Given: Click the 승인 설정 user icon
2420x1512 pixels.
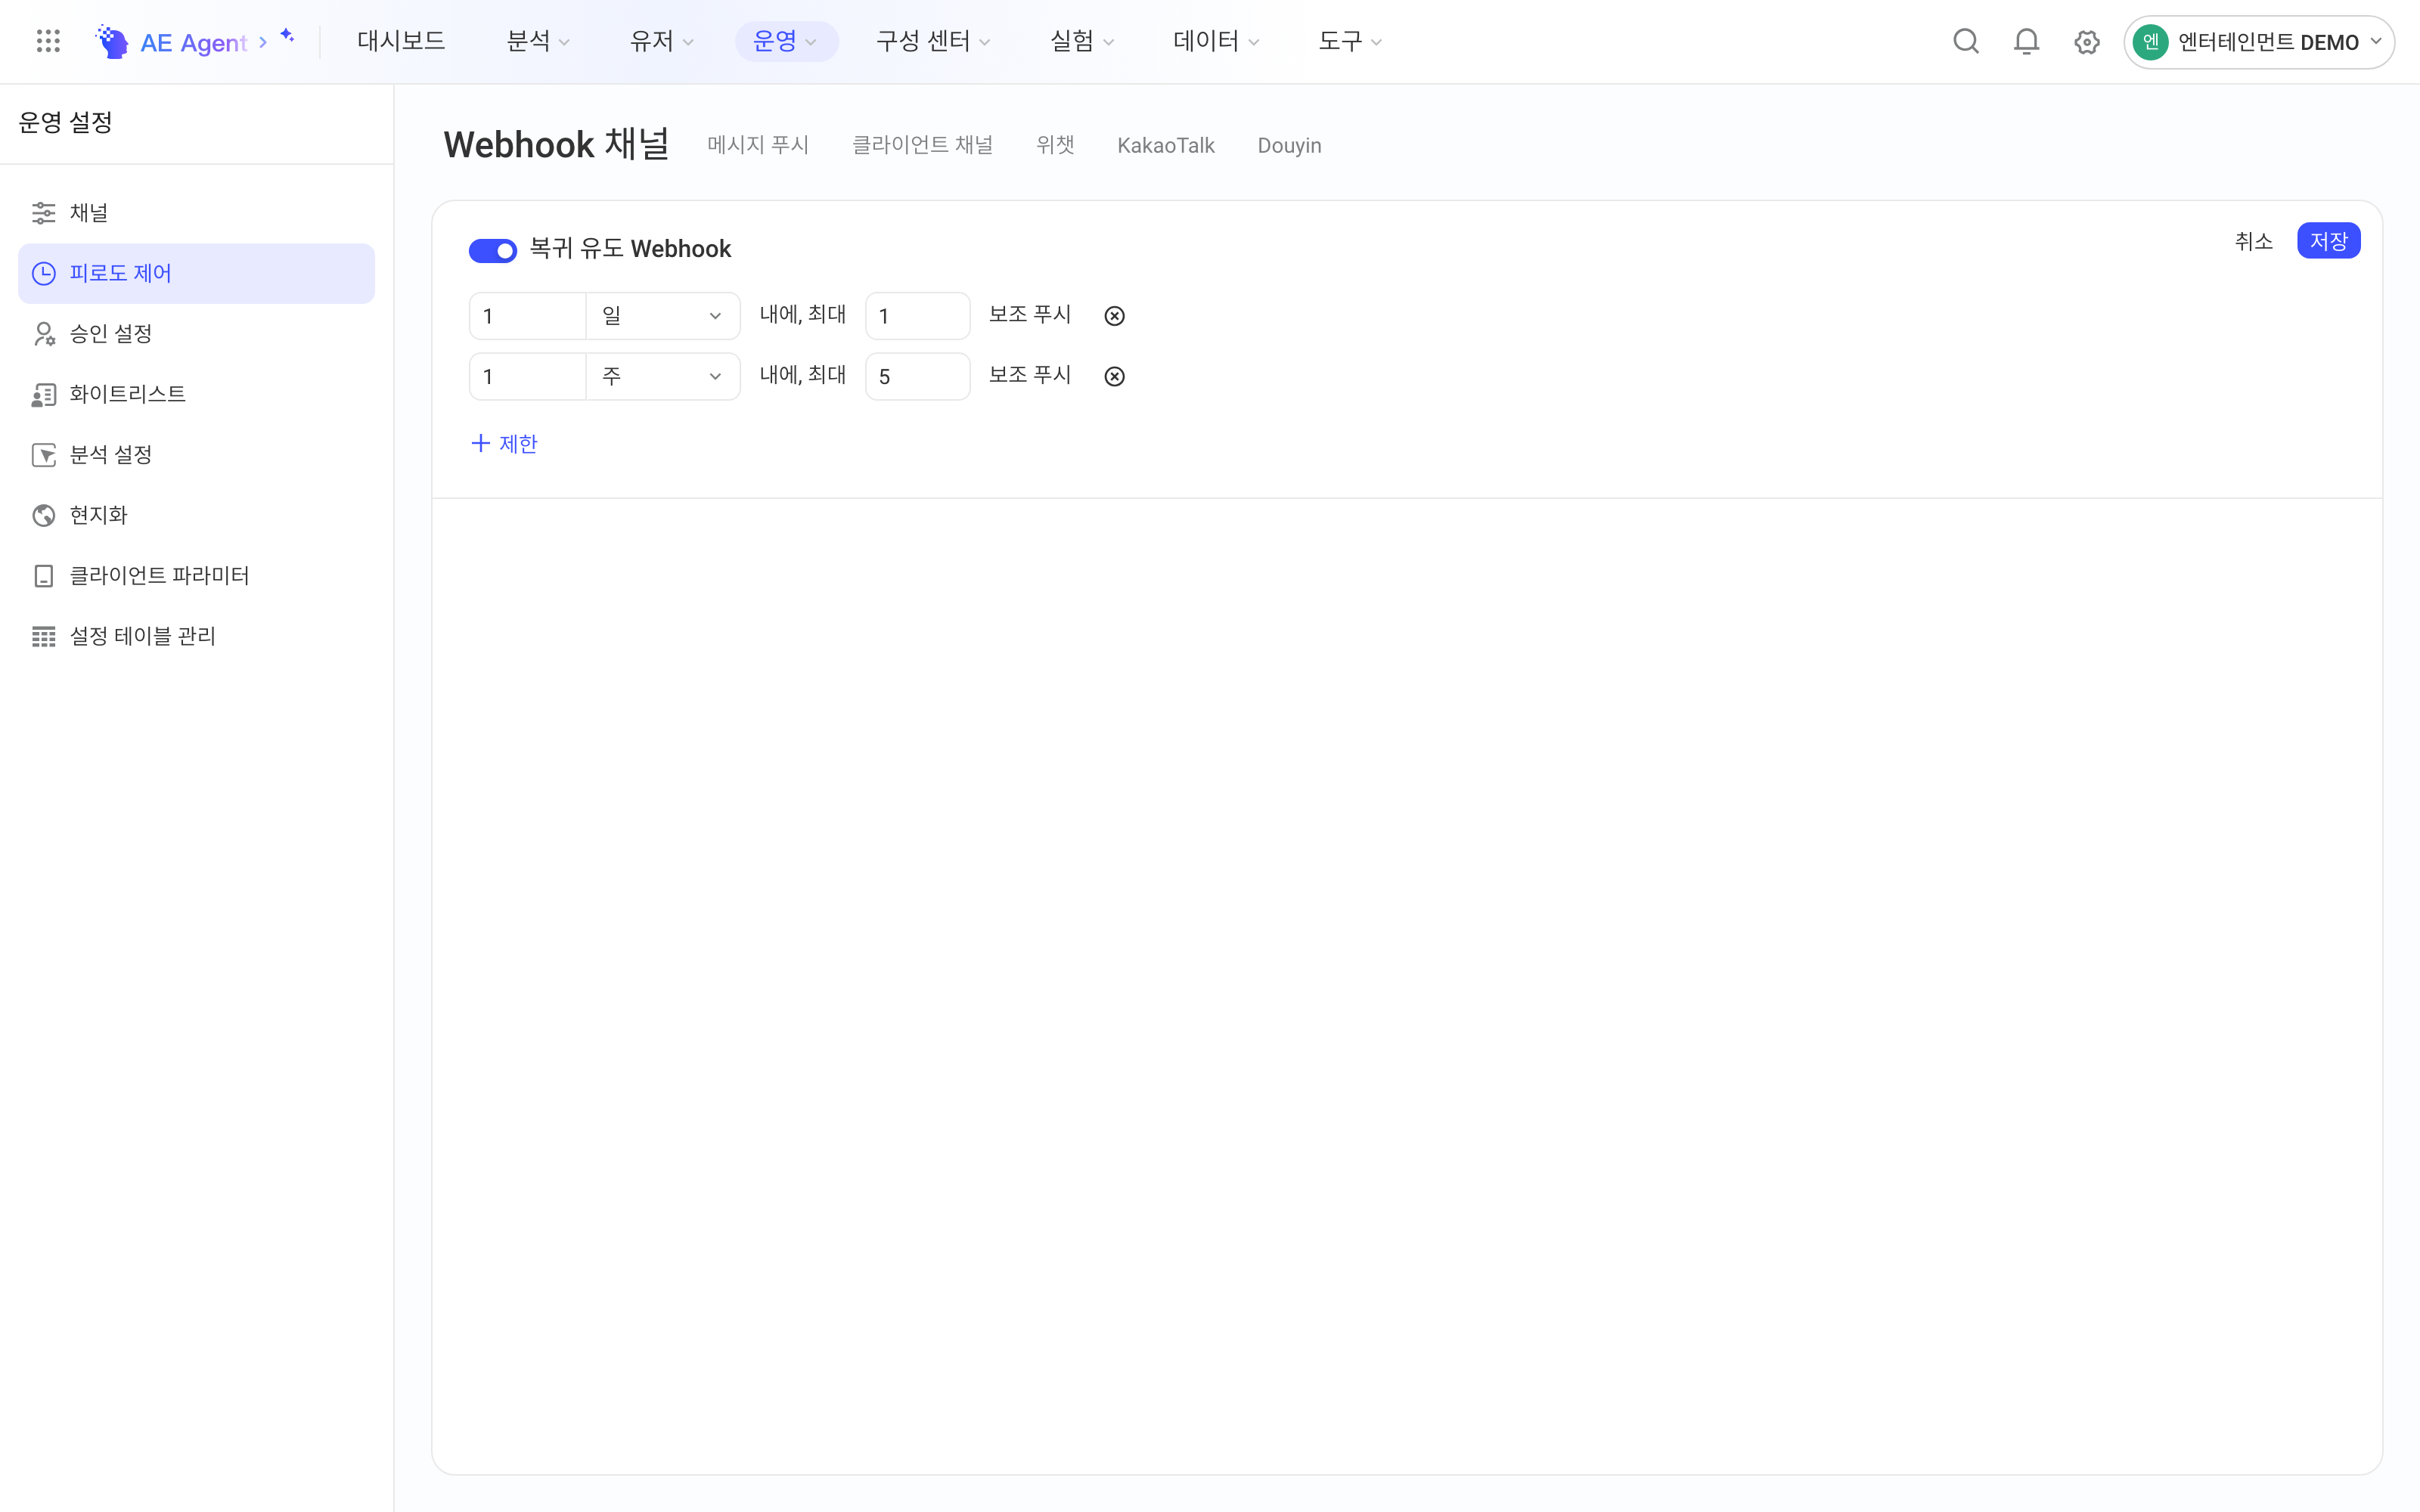Looking at the screenshot, I should pos(44,334).
